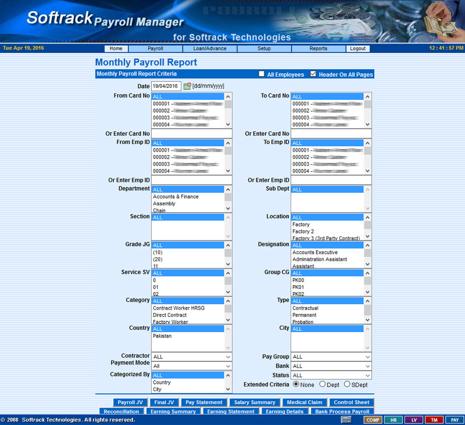Open the calendar date picker icon
The height and width of the screenshot is (425, 465).
tap(187, 87)
